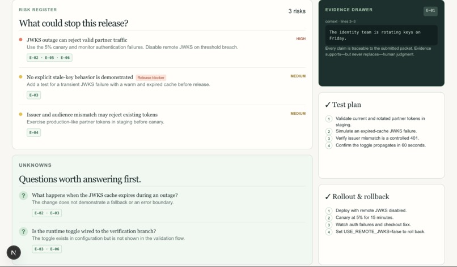
Task: Click 'Verify issuer mismatch is a controlled 401.'
Action: 377,138
